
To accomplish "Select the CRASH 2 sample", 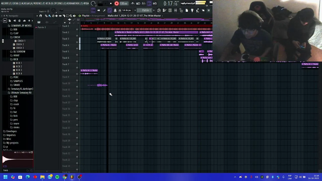I will (20, 44).
